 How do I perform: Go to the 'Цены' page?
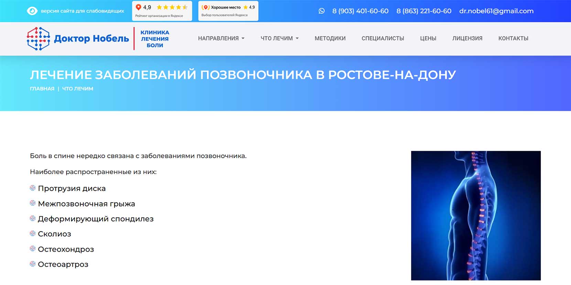428,38
